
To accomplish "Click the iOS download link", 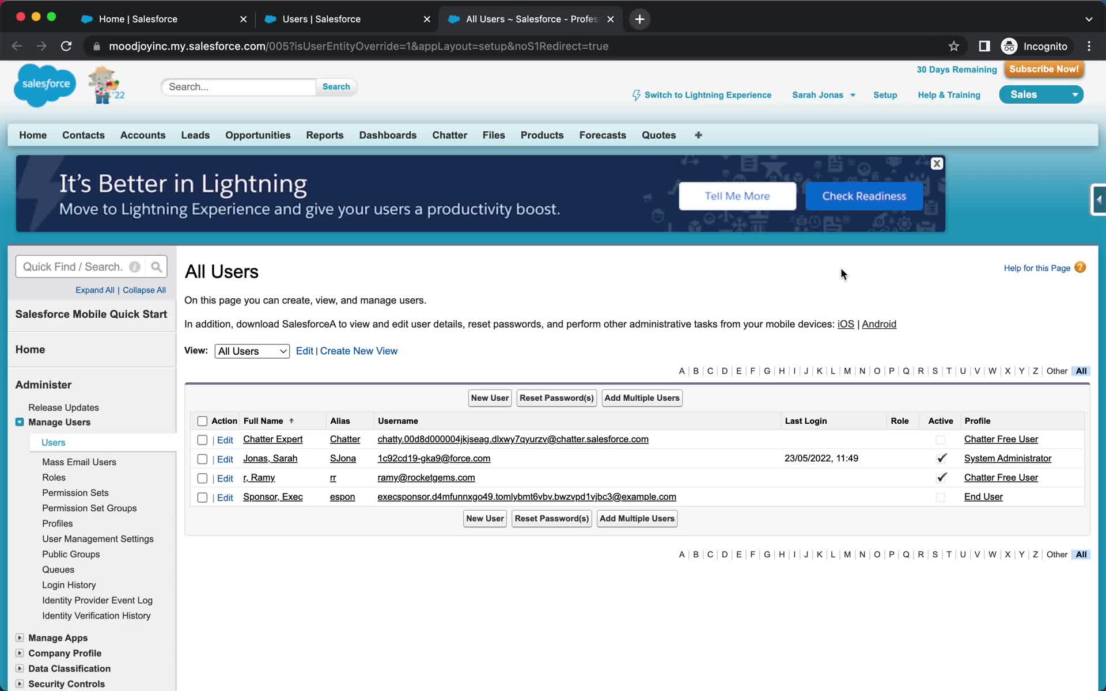I will pos(846,324).
